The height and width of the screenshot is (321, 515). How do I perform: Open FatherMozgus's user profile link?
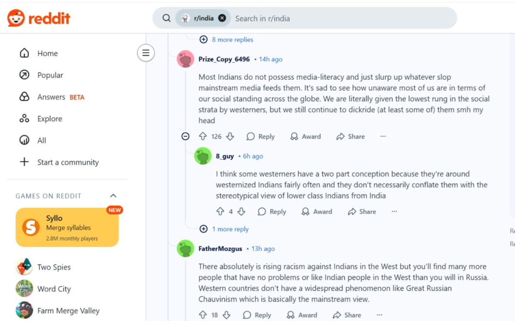point(220,249)
